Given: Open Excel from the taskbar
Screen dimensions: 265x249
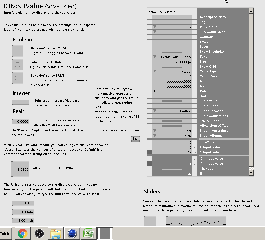Looking at the screenshot, I should [x=89, y=234].
